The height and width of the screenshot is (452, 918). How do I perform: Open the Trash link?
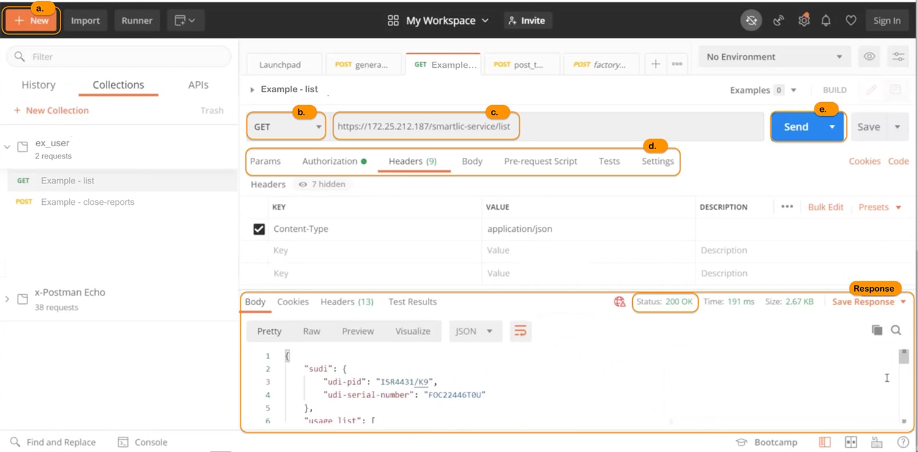click(x=212, y=111)
